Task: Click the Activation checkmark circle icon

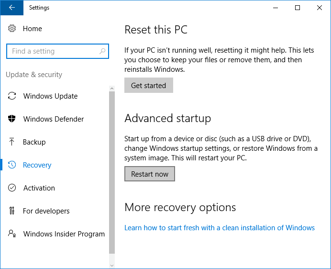Action: click(x=12, y=188)
